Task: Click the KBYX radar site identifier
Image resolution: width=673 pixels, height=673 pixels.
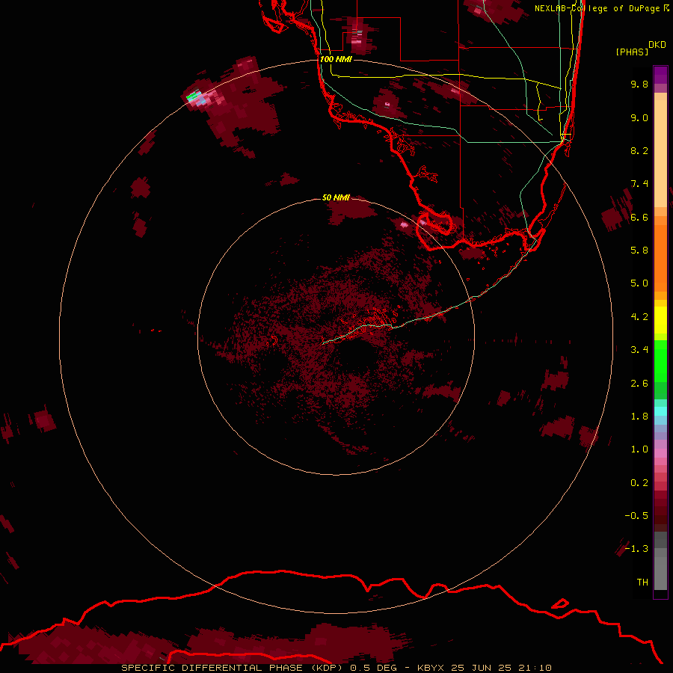Action: [x=431, y=668]
